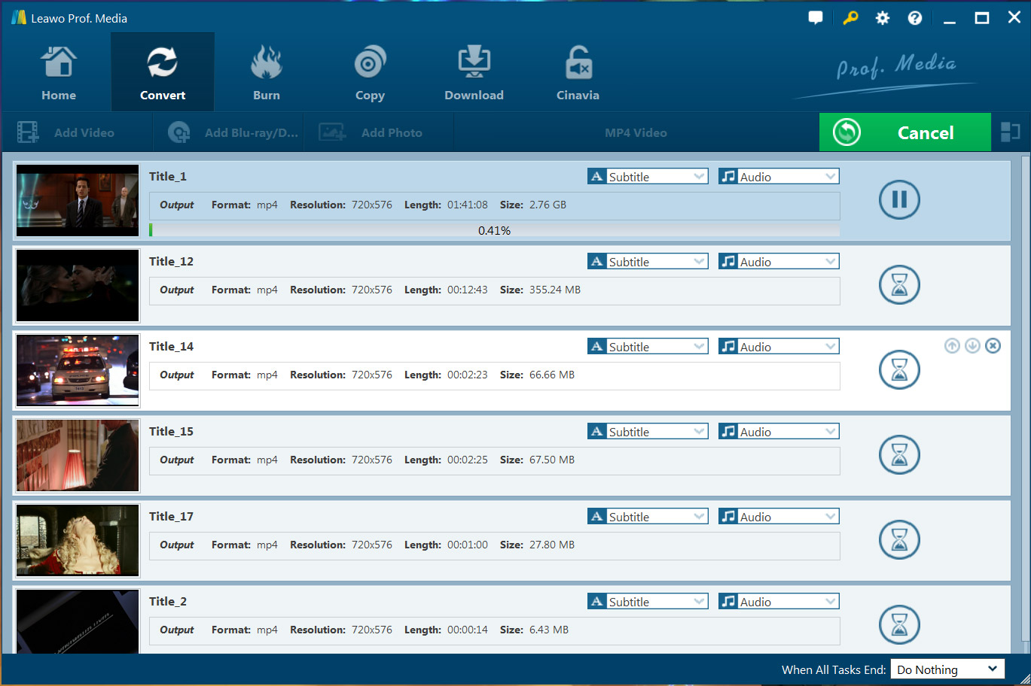Click the Title_17 hourglass waiting icon

(899, 539)
